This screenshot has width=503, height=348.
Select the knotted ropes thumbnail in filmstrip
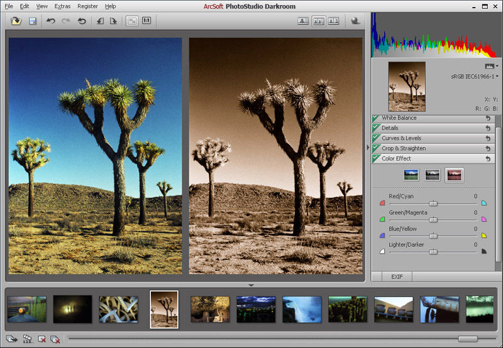click(118, 309)
